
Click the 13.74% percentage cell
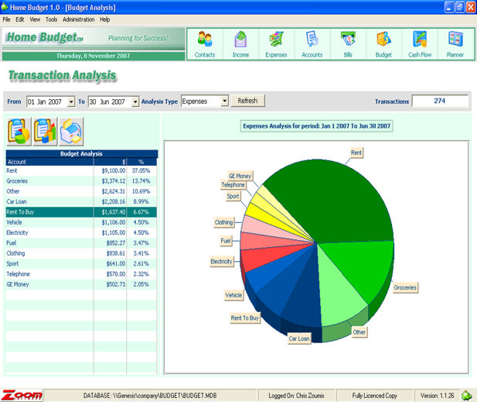141,181
